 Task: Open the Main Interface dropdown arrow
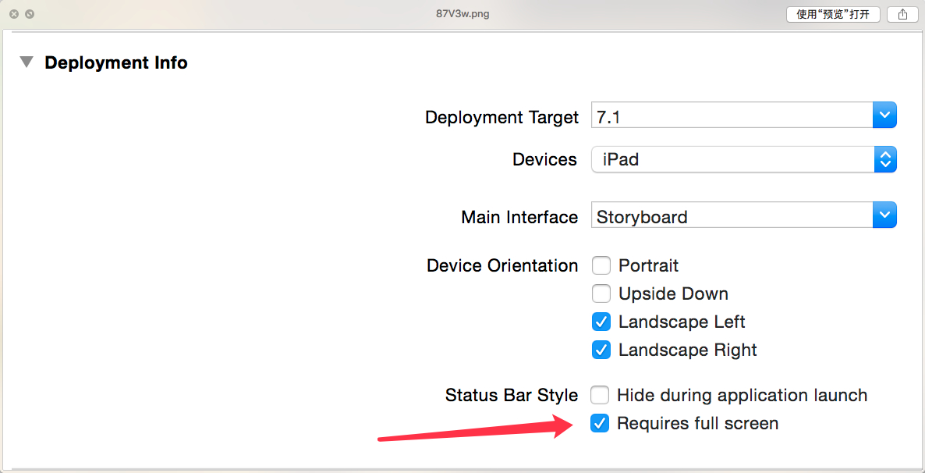[x=884, y=215]
